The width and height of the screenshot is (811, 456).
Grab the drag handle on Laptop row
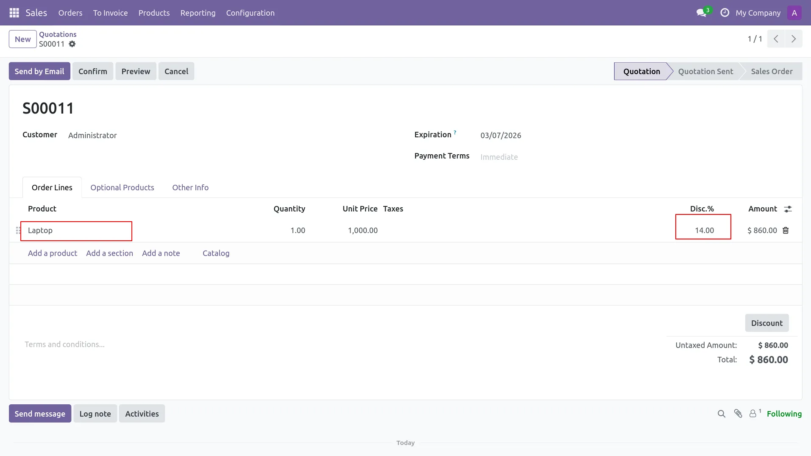(x=18, y=230)
